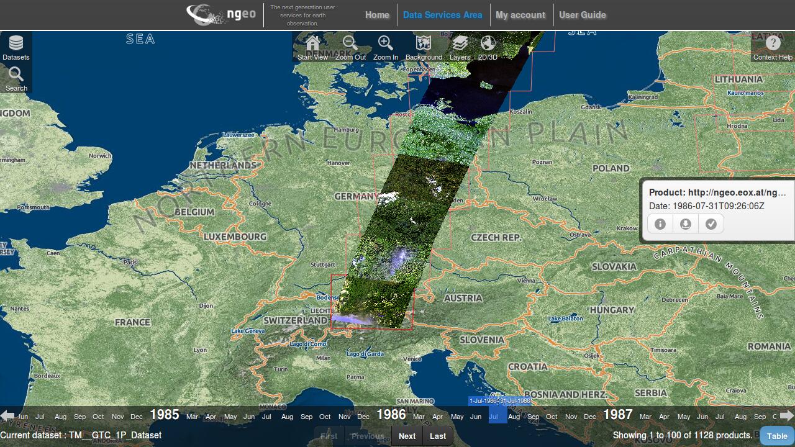Download product from popup

point(686,224)
